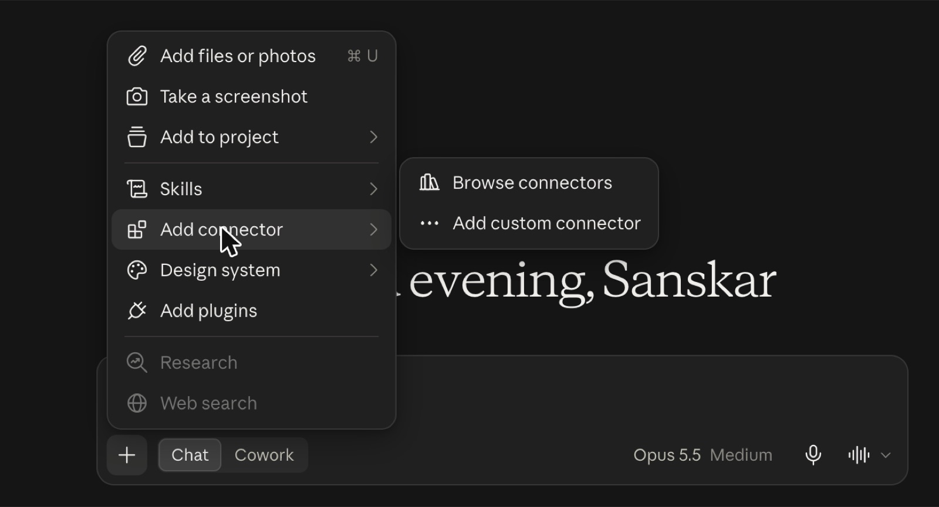Click the Add plugins label
939x507 pixels.
click(x=209, y=311)
